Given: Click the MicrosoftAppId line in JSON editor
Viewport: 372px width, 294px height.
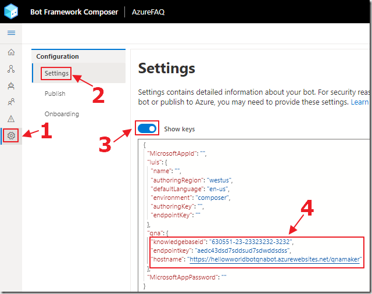Looking at the screenshot, I should coord(177,153).
